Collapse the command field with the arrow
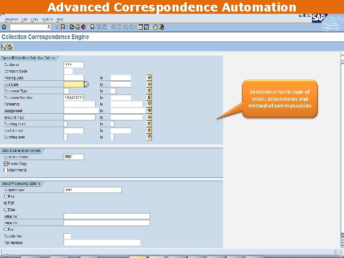Viewport: 344px width, 258px height. point(56,27)
